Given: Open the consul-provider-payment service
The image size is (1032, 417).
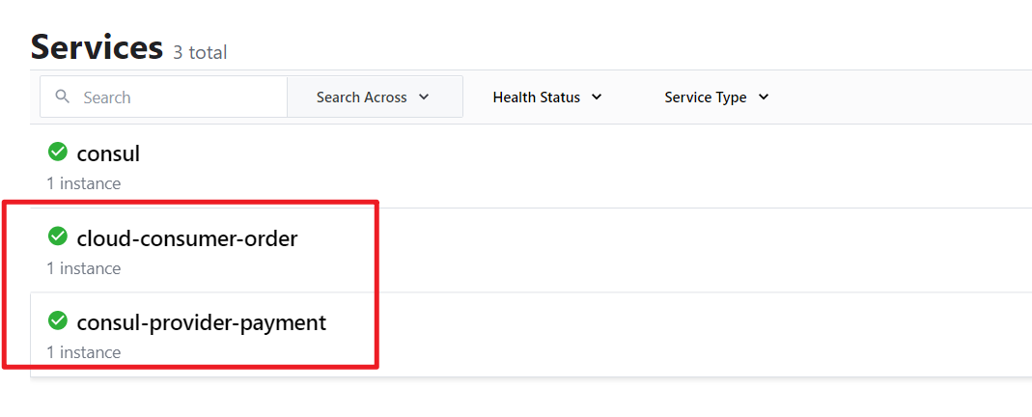Looking at the screenshot, I should [202, 322].
